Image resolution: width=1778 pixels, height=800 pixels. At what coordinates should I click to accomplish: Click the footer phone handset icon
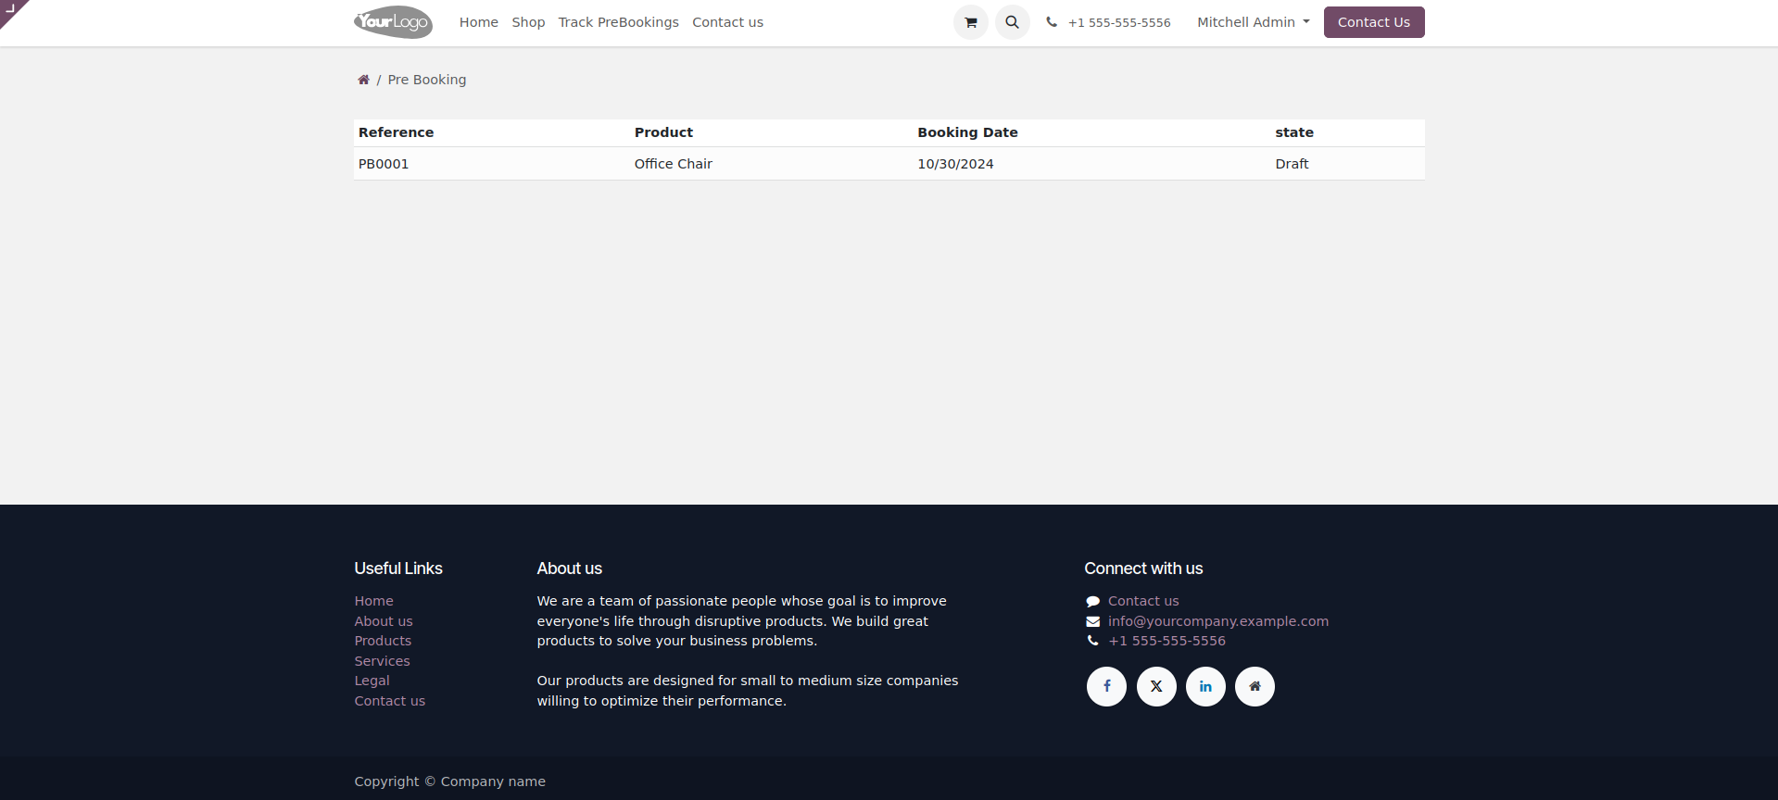point(1093,641)
